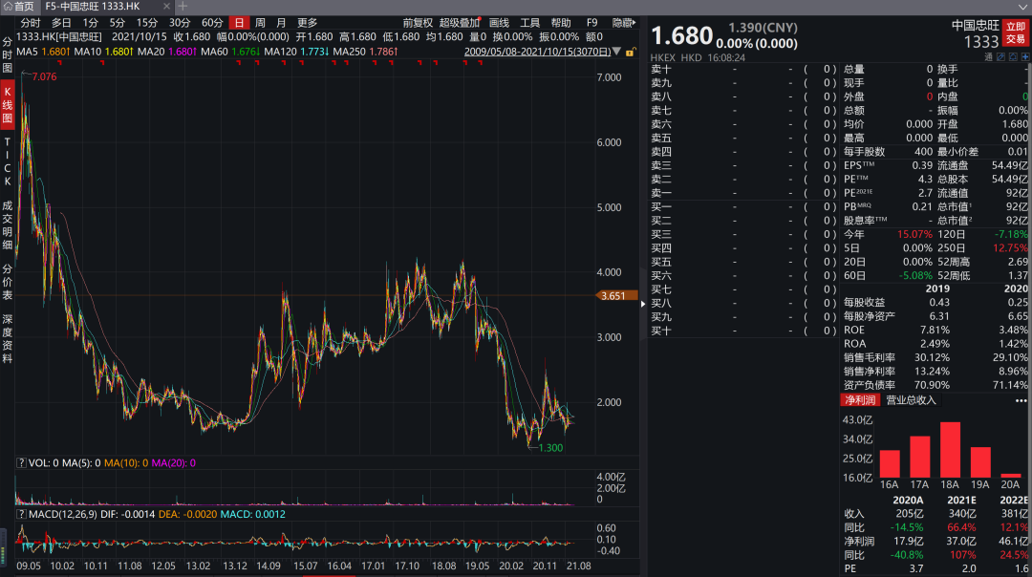Expand the date range dropdown triangle
Screen dimensions: 1032x577
616,52
